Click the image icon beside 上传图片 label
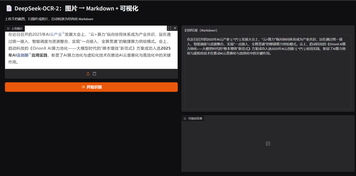Image resolution: width=356 pixels, height=176 pixels. coord(8,28)
